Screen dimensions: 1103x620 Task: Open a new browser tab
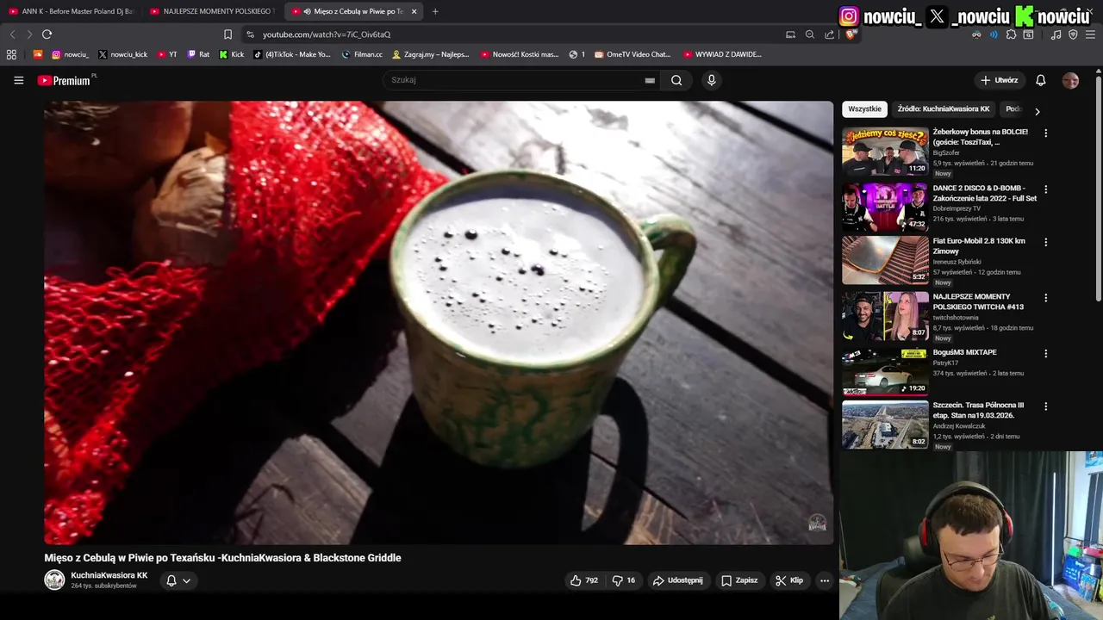pos(435,11)
